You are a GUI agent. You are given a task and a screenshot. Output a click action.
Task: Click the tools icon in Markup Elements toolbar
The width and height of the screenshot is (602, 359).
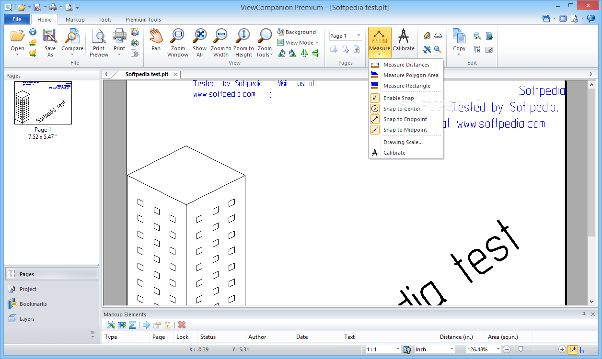point(111,325)
